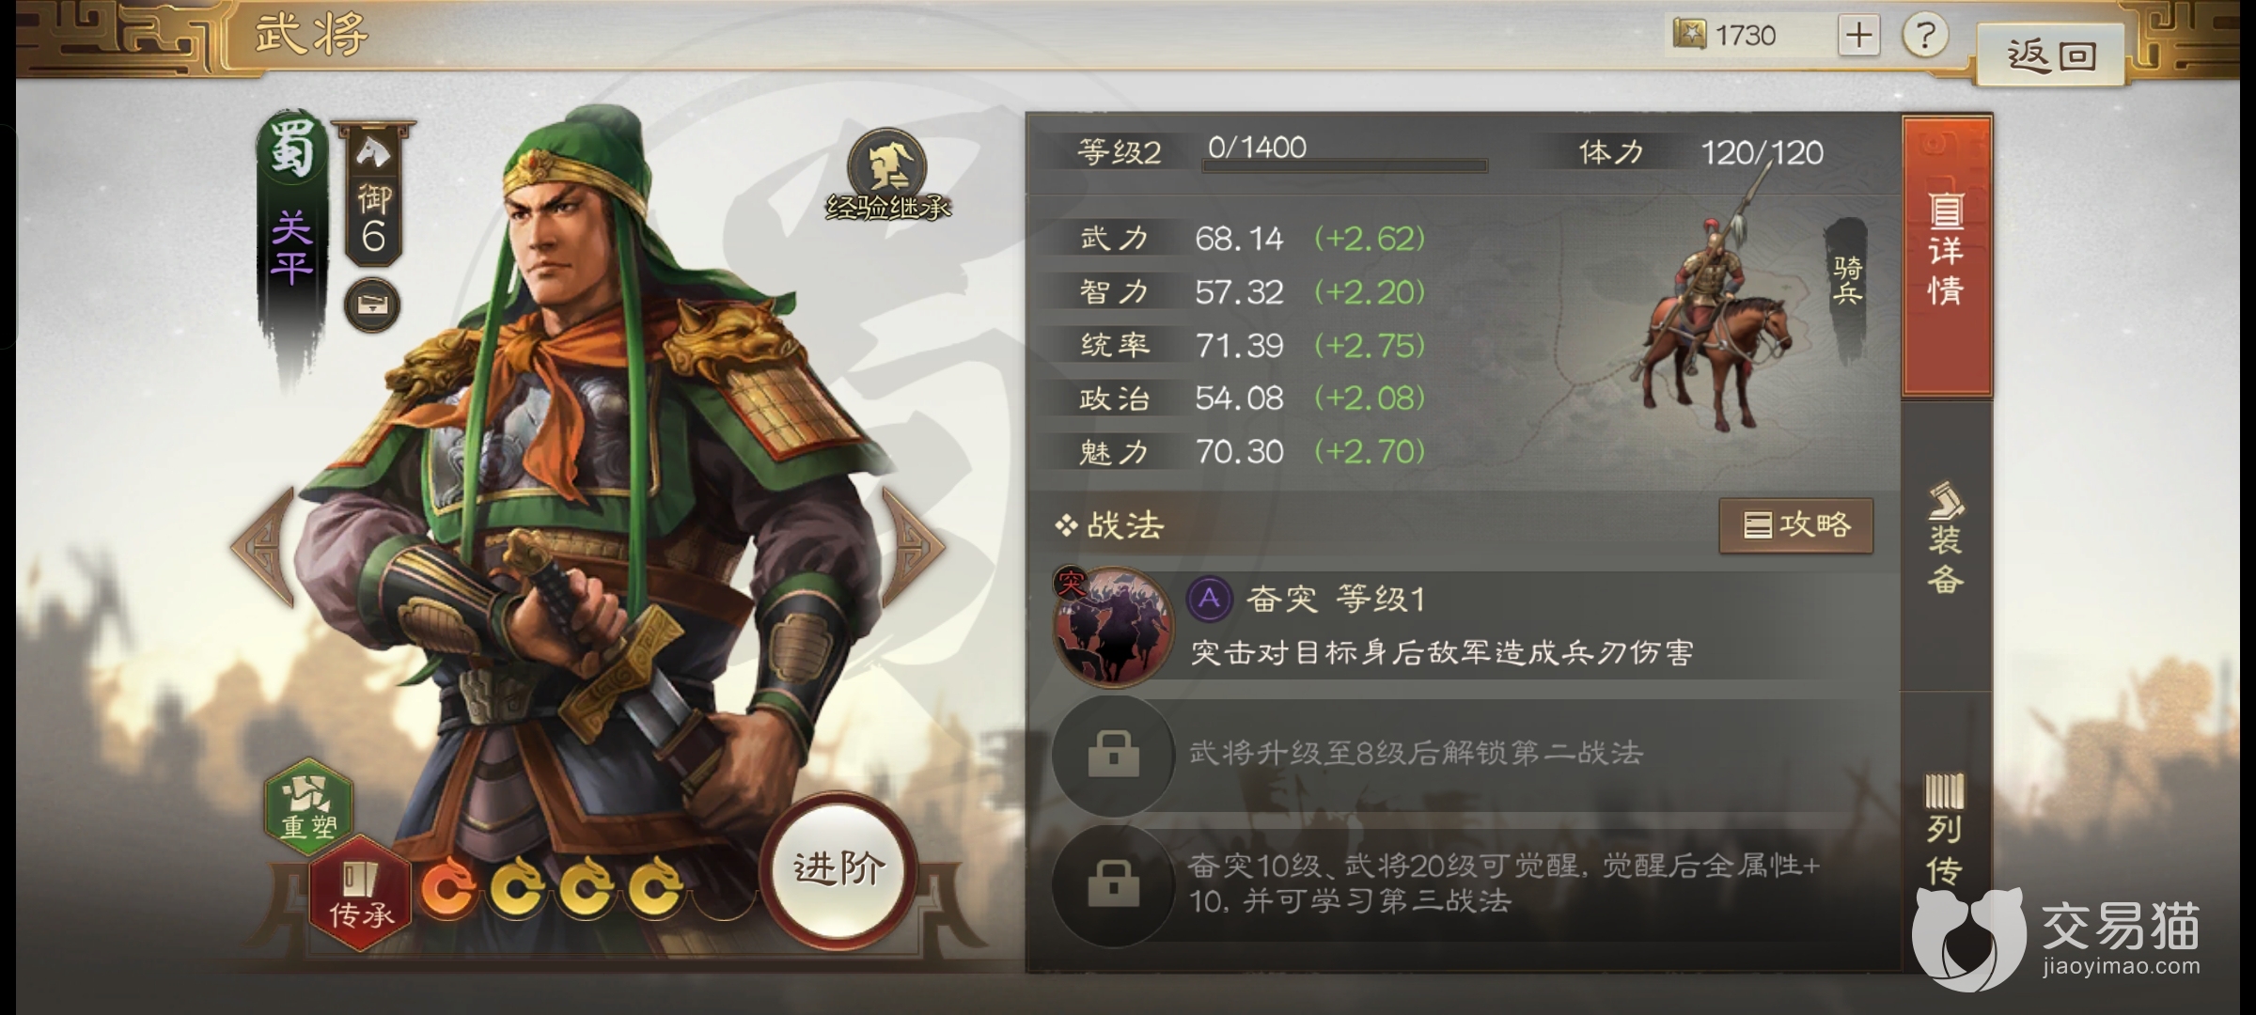
Task: Click the round 进阶 advance button
Action: click(838, 867)
